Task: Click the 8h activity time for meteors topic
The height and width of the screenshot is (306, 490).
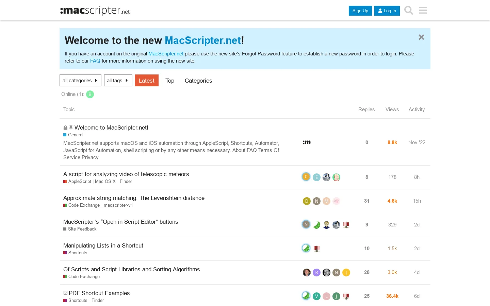Action: pos(417,177)
